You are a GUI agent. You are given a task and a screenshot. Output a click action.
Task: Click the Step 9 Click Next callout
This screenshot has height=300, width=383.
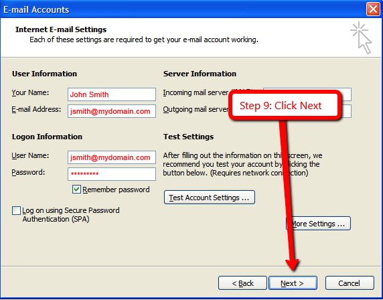tap(285, 105)
